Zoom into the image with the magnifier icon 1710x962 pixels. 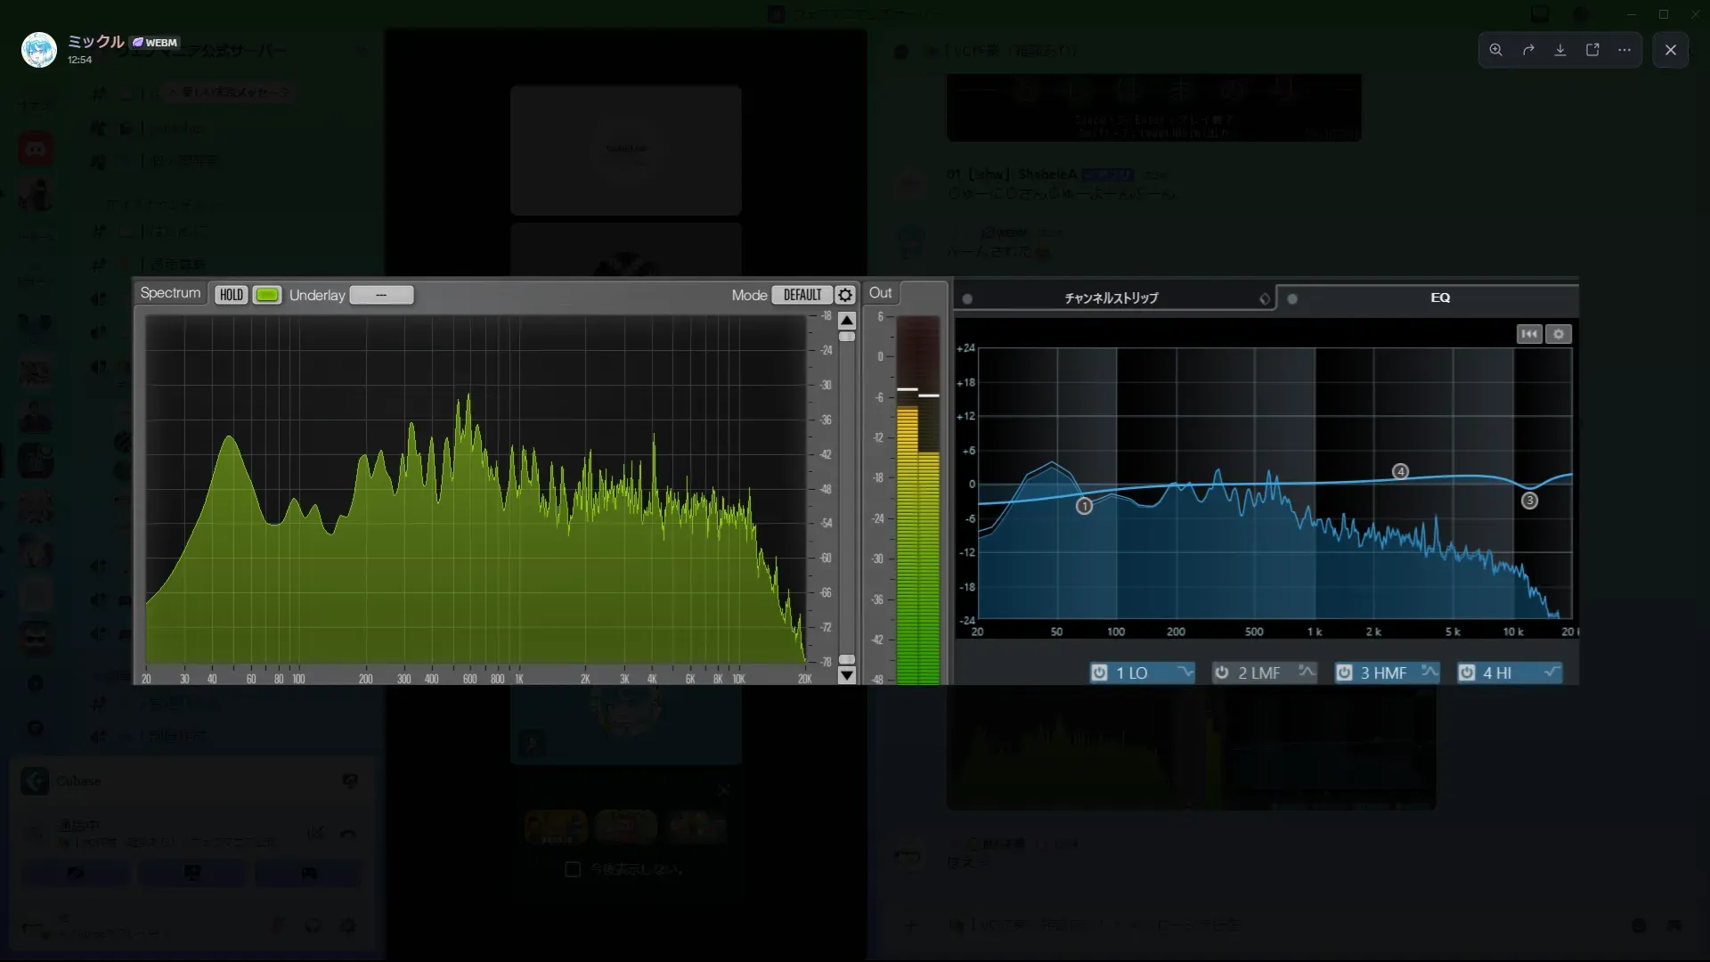(x=1496, y=50)
